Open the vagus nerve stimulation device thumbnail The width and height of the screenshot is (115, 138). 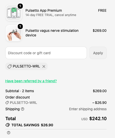coord(14,33)
